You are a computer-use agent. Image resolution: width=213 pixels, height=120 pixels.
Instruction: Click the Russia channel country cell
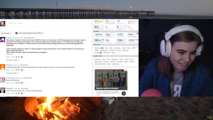click(133, 35)
